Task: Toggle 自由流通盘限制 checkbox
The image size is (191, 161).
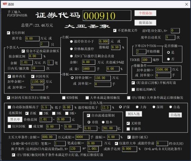Action: click(x=88, y=115)
